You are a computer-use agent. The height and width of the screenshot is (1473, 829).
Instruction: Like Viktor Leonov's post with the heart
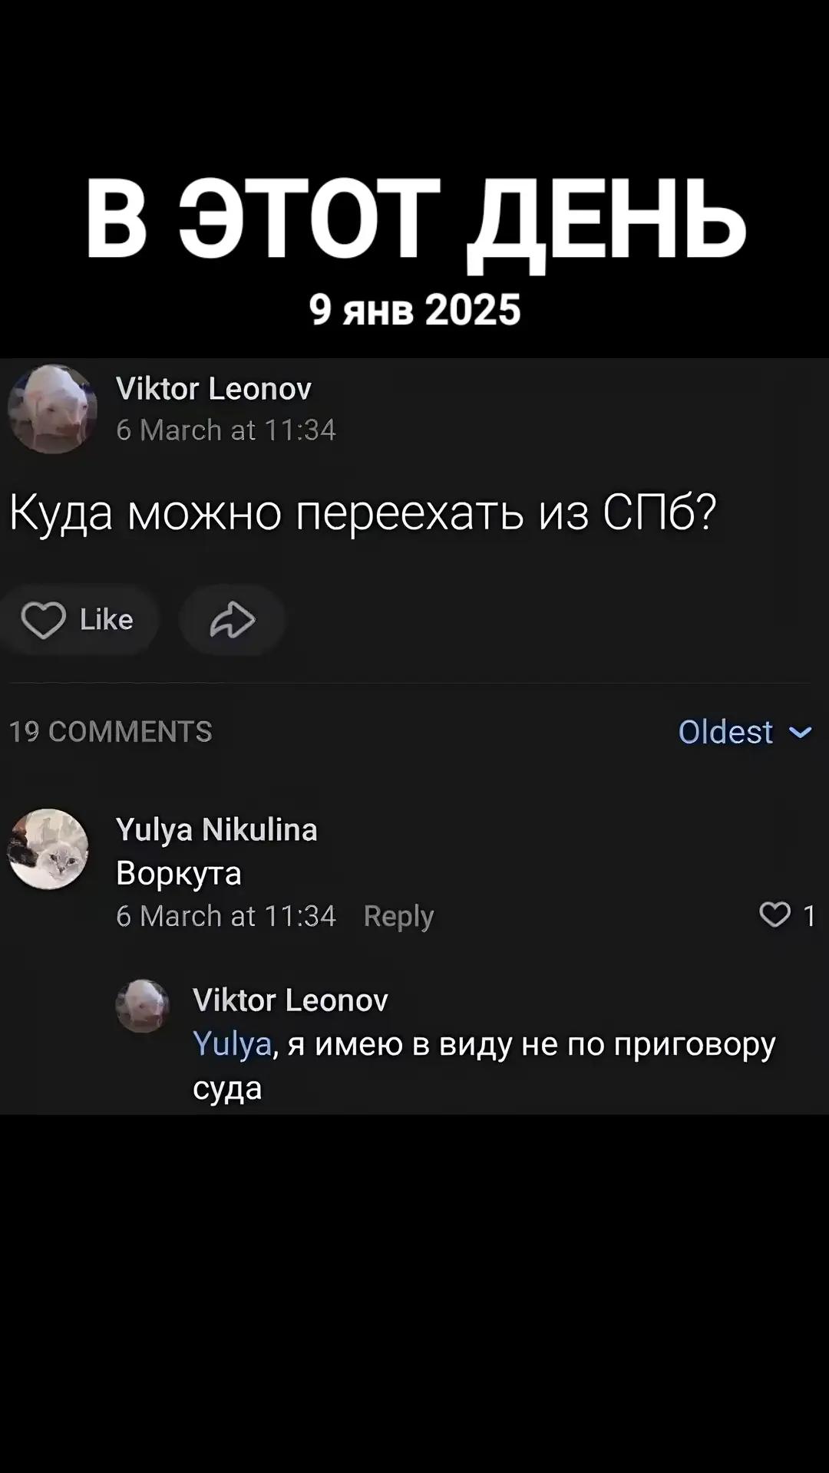click(44, 620)
